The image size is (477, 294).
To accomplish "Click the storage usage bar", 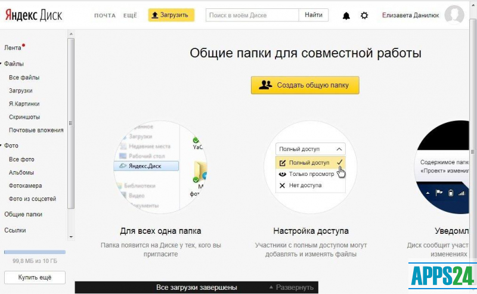I will (x=35, y=252).
